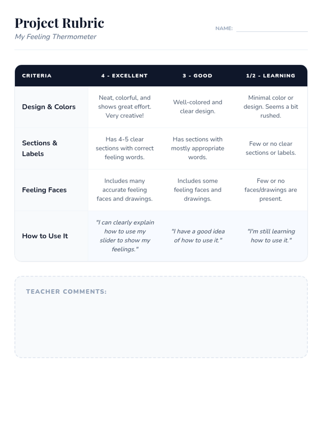Select the 'Well-colored and clear design' cell

[x=197, y=107]
